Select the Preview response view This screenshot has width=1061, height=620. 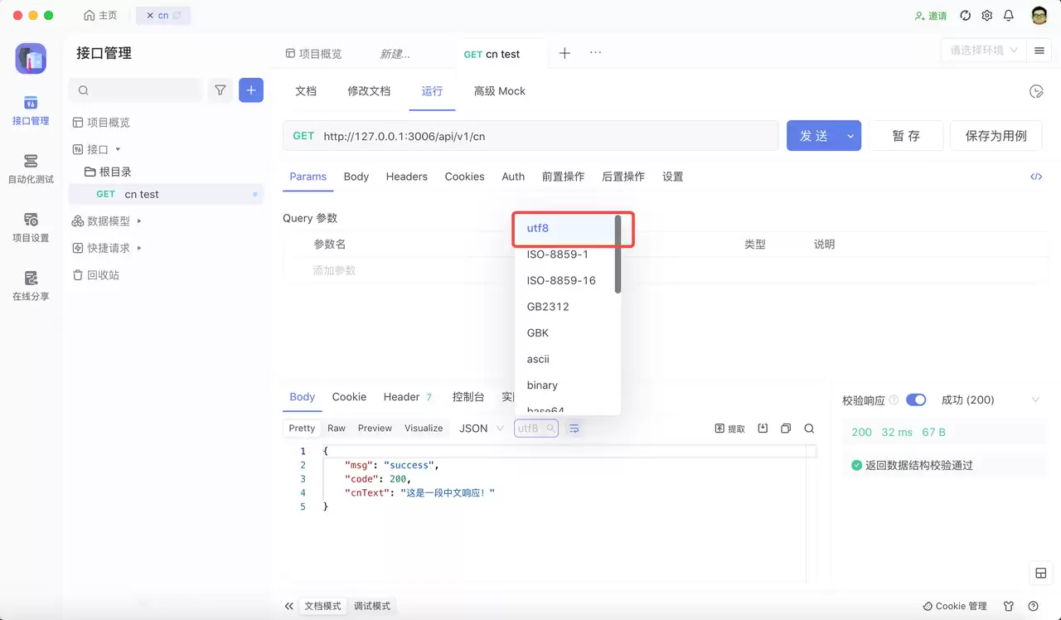(375, 429)
